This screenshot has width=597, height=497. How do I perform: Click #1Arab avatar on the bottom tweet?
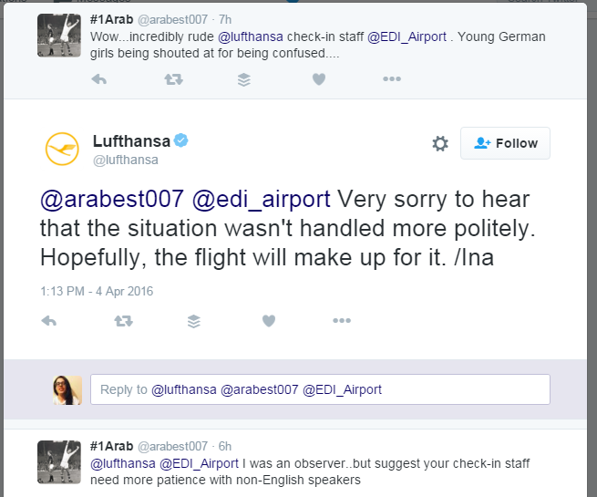pos(59,462)
